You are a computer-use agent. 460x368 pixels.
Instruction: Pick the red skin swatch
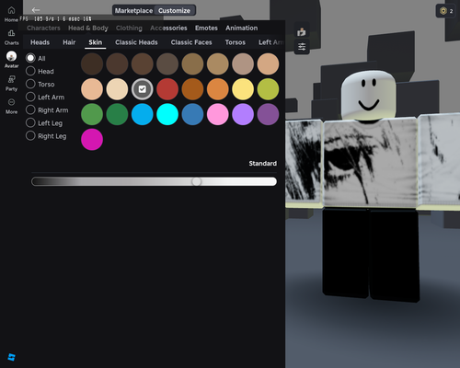[x=167, y=89]
